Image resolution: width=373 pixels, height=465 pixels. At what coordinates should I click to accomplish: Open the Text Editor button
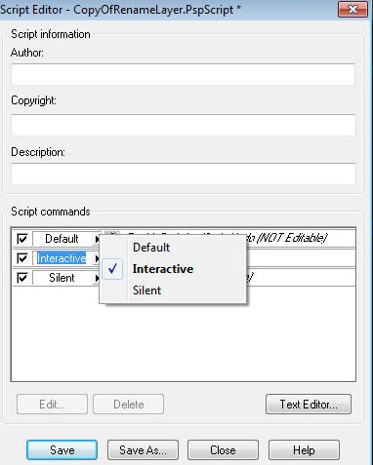[x=309, y=405]
